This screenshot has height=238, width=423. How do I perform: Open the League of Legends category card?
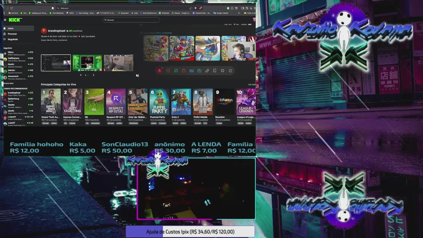(246, 102)
